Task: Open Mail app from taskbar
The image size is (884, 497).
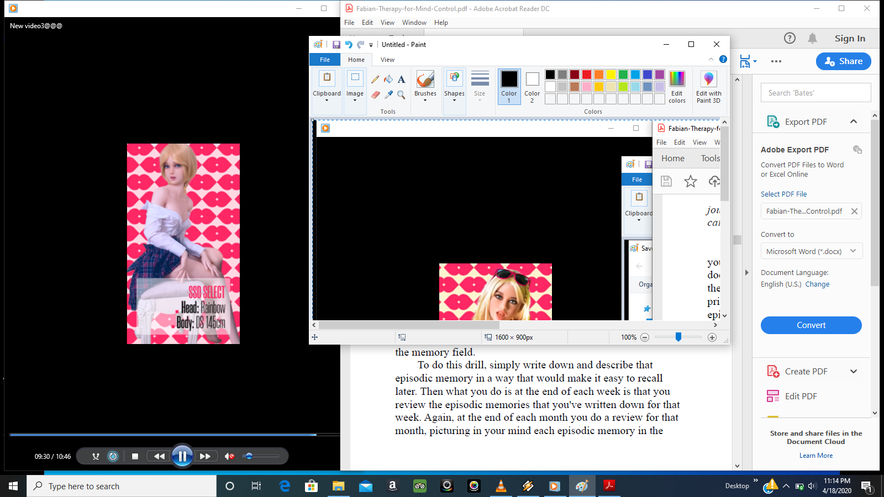Action: tap(365, 486)
